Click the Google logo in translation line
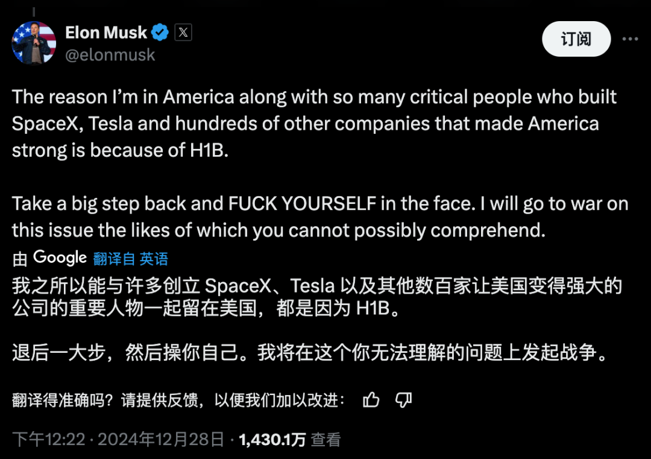651x459 pixels. tap(60, 258)
